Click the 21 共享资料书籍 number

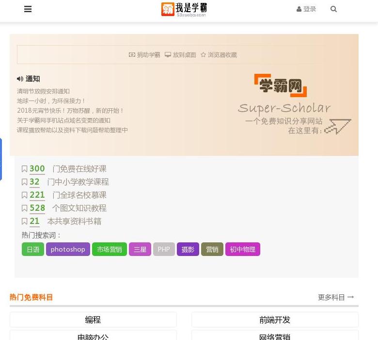pyautogui.click(x=34, y=221)
